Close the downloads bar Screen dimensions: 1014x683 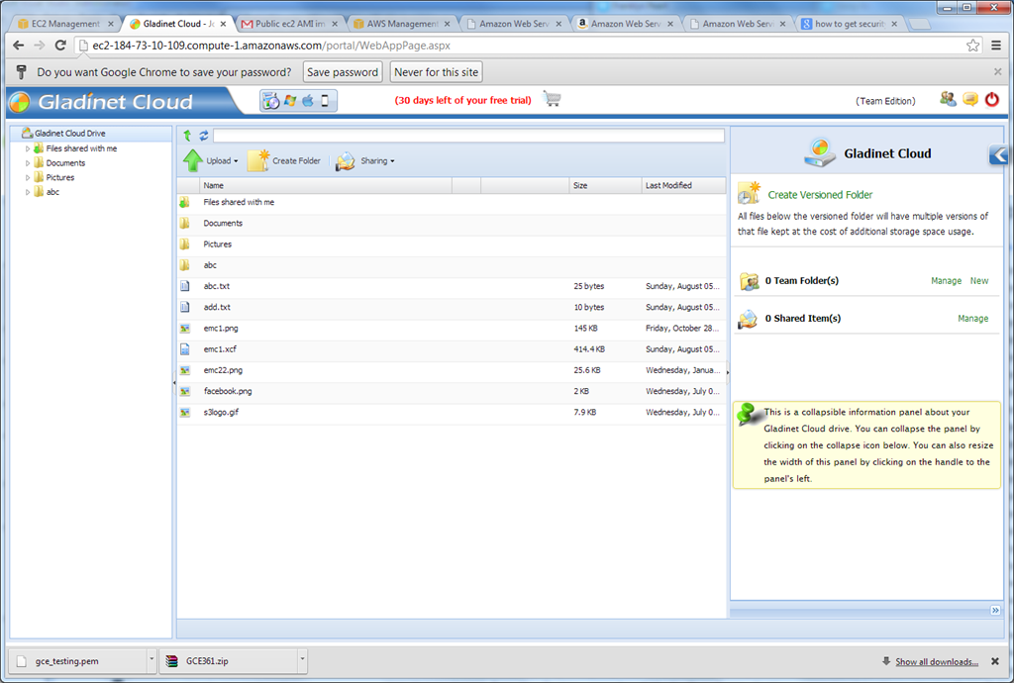995,661
